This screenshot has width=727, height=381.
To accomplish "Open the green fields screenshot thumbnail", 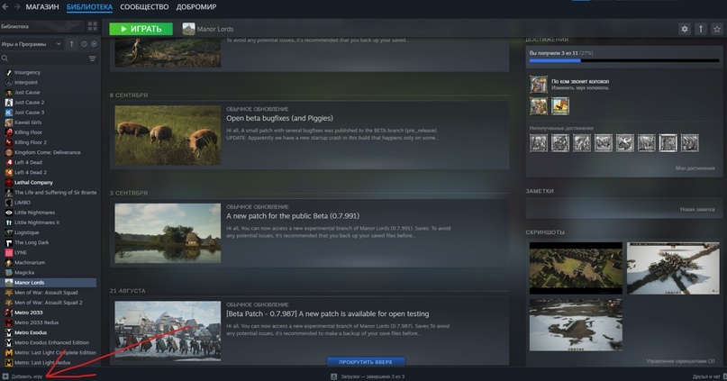I will 576,268.
